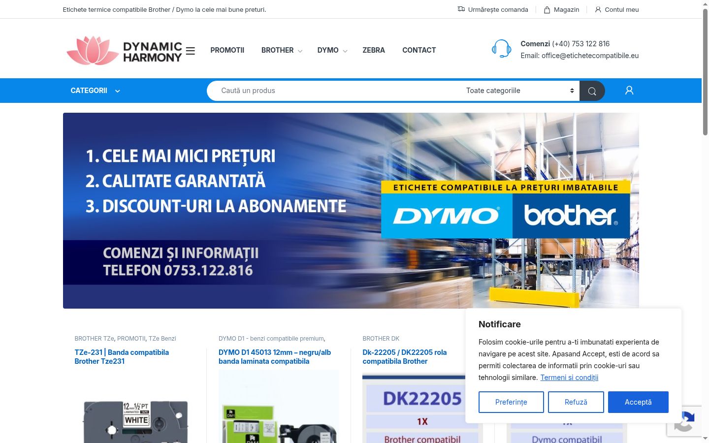Open the Contul meu link

617,9
